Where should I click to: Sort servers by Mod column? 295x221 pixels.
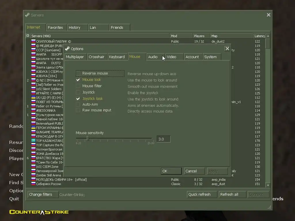point(181,36)
